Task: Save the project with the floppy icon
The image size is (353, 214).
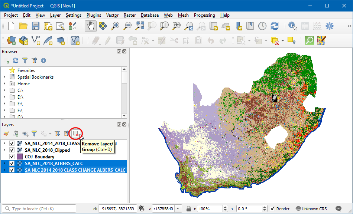Action: click(x=35, y=26)
